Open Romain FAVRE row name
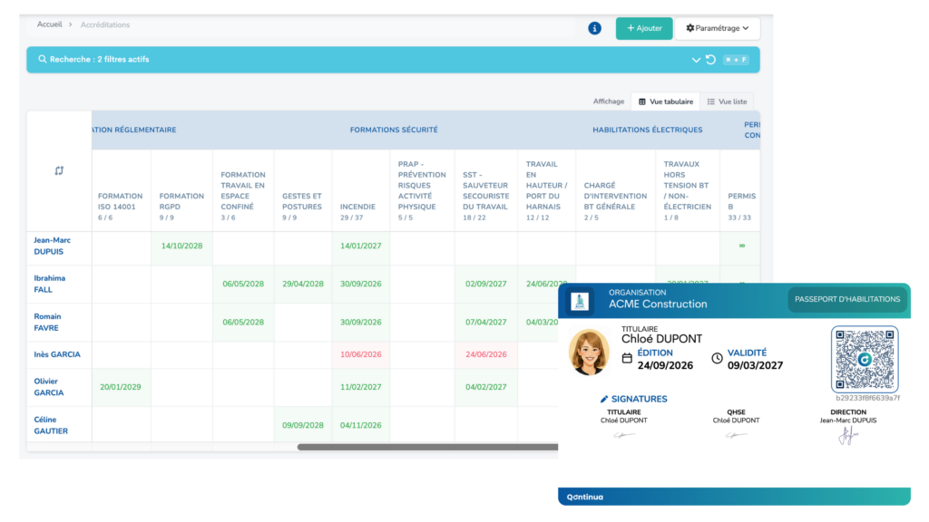 47,322
